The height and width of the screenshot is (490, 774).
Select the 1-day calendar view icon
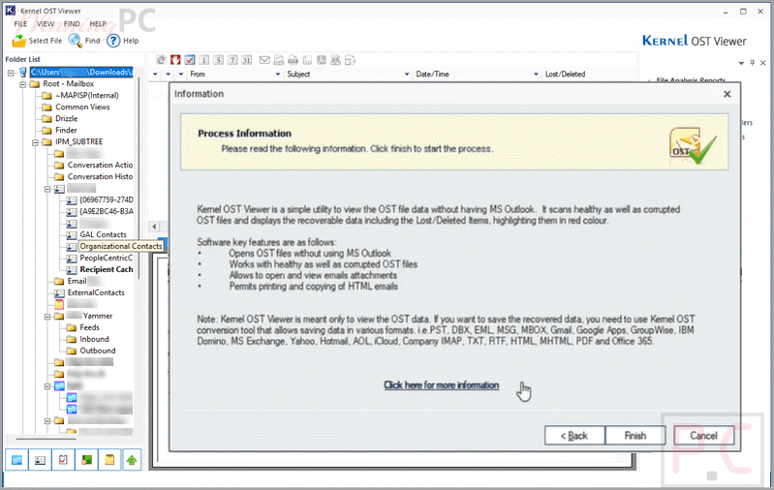point(203,60)
